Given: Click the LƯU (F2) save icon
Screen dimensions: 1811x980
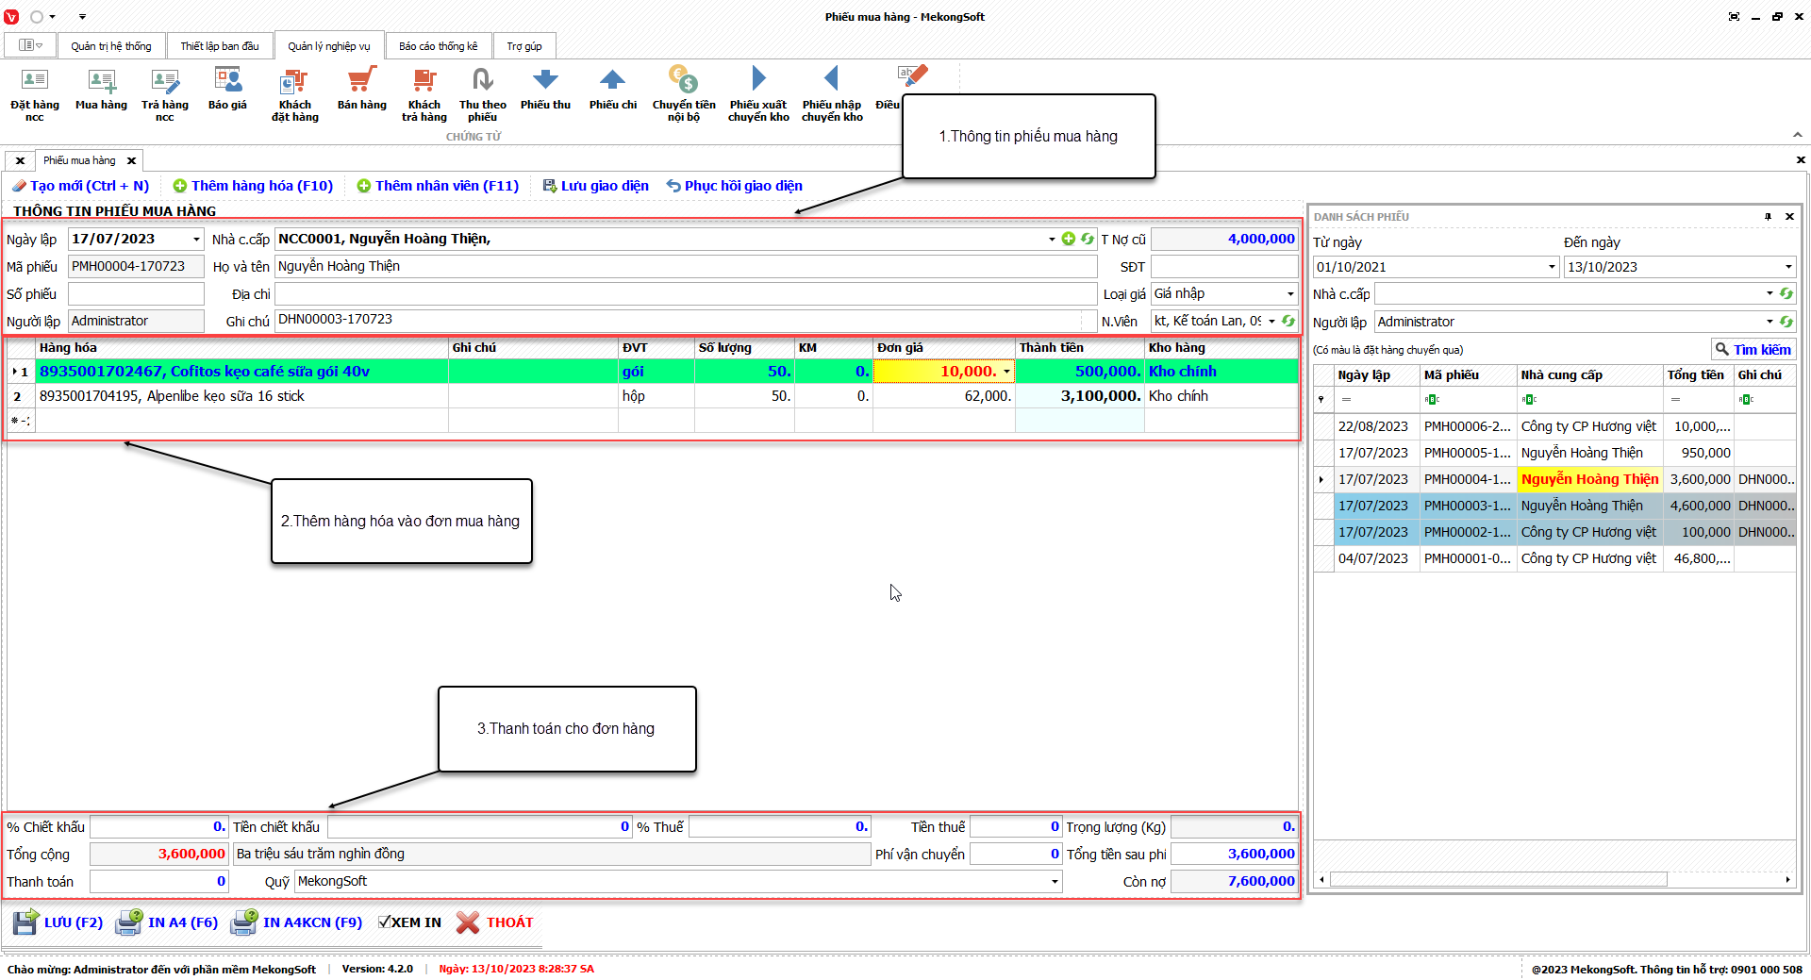Looking at the screenshot, I should tap(25, 922).
